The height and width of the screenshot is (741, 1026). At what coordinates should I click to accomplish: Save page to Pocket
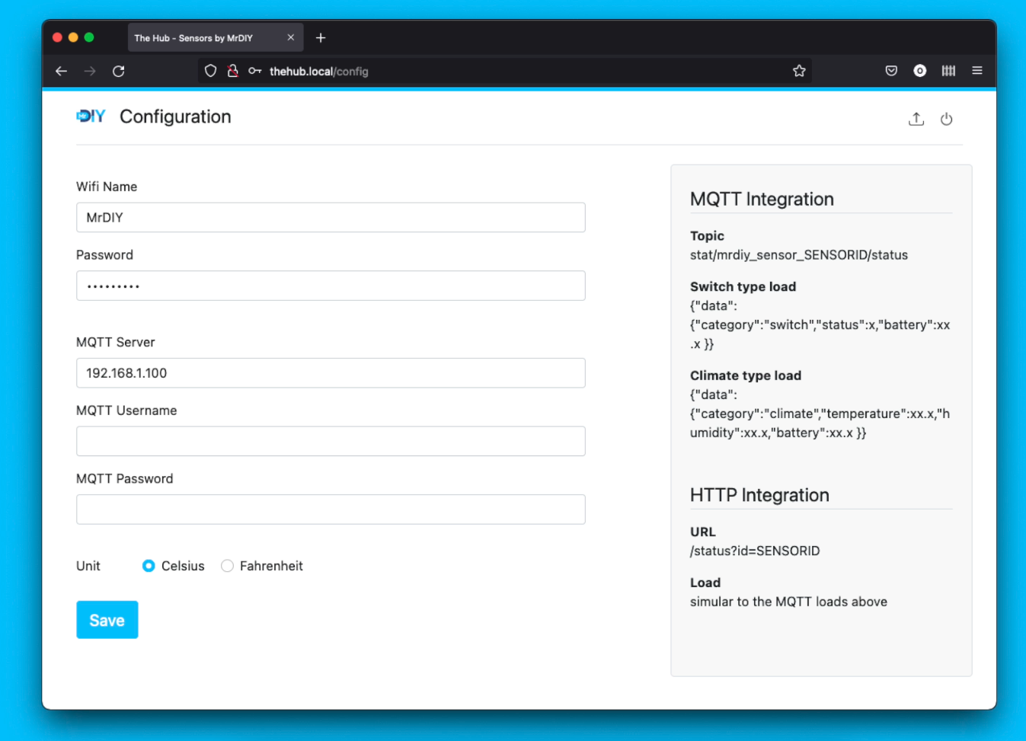tap(890, 70)
